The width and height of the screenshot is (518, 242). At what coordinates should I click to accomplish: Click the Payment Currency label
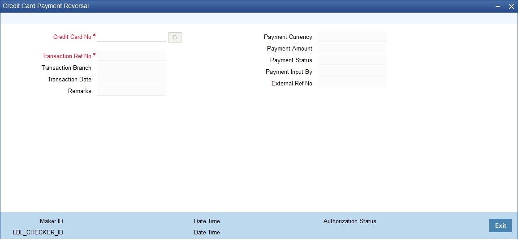tap(288, 37)
